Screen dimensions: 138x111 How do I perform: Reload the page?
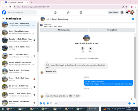point(10,7)
